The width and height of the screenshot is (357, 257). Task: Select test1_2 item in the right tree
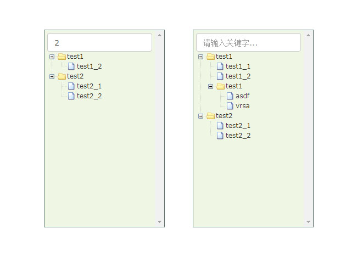(238, 76)
